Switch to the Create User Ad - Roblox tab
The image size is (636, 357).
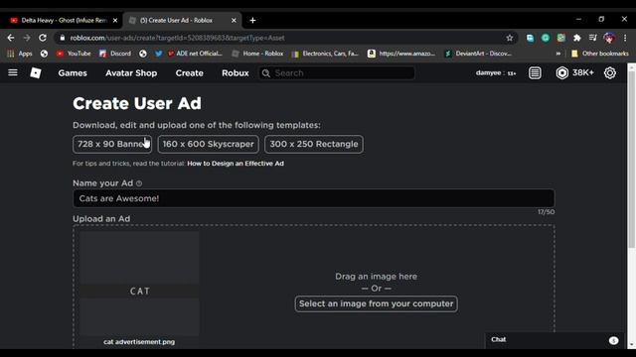pyautogui.click(x=183, y=20)
